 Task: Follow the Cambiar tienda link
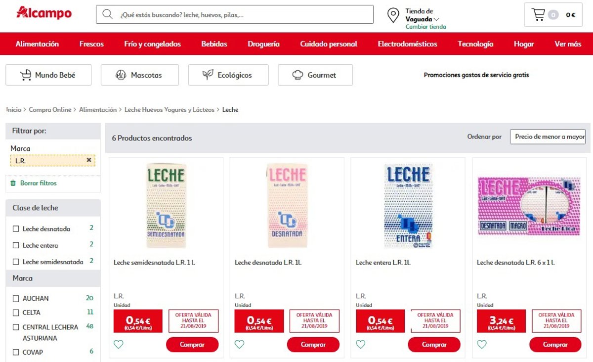[425, 27]
